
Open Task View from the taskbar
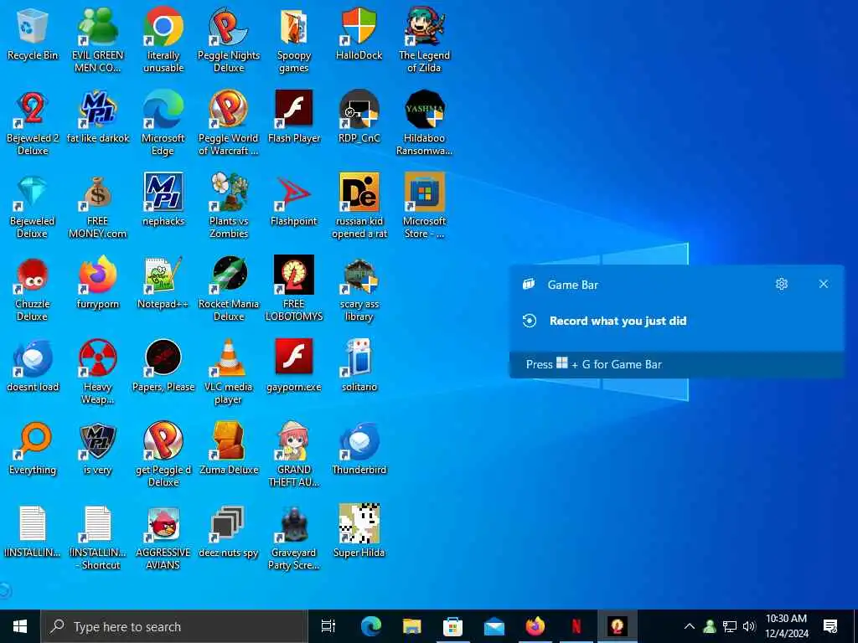tap(328, 626)
